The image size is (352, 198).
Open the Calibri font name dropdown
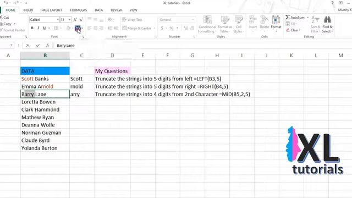[58, 20]
